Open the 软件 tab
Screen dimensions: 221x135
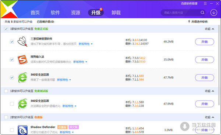tap(55, 12)
